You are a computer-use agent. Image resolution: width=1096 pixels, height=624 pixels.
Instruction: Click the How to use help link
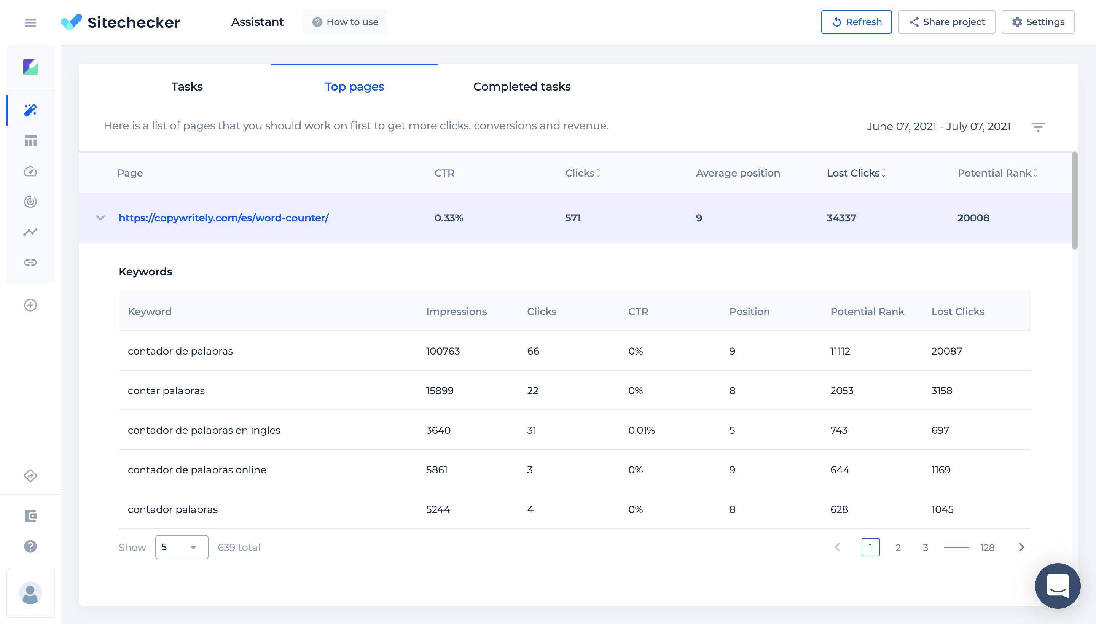pyautogui.click(x=346, y=22)
